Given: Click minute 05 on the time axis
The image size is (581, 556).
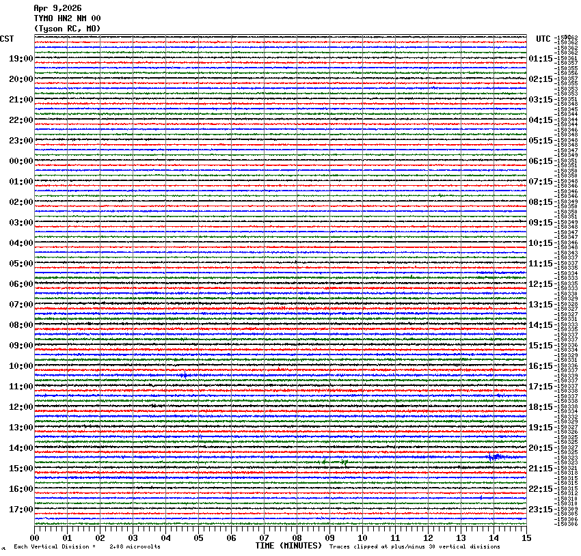Looking at the screenshot, I should click(198, 538).
